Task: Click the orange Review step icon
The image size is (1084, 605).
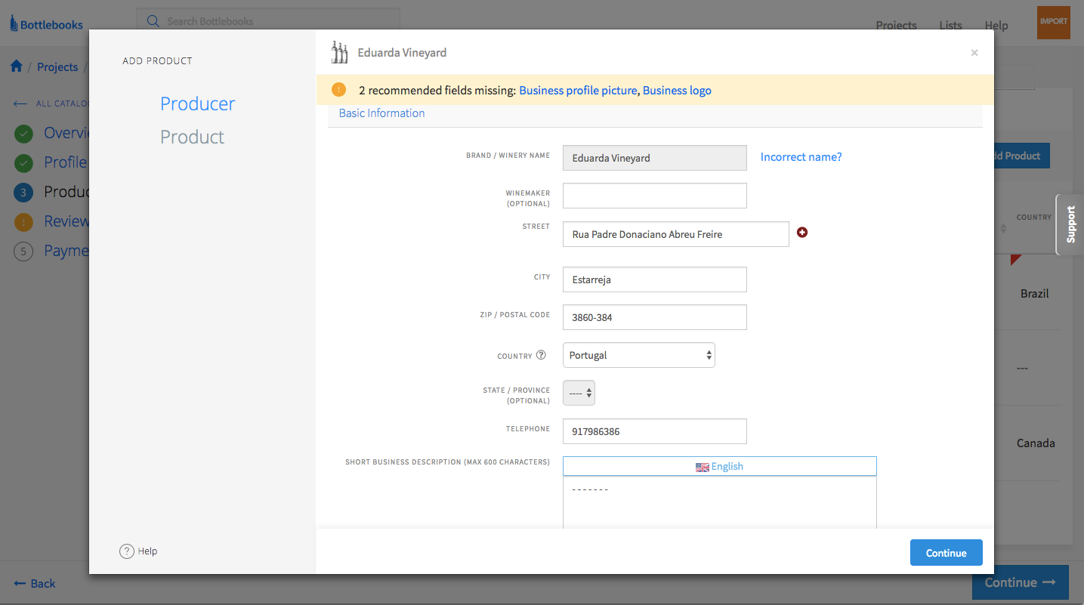Action: (x=23, y=222)
